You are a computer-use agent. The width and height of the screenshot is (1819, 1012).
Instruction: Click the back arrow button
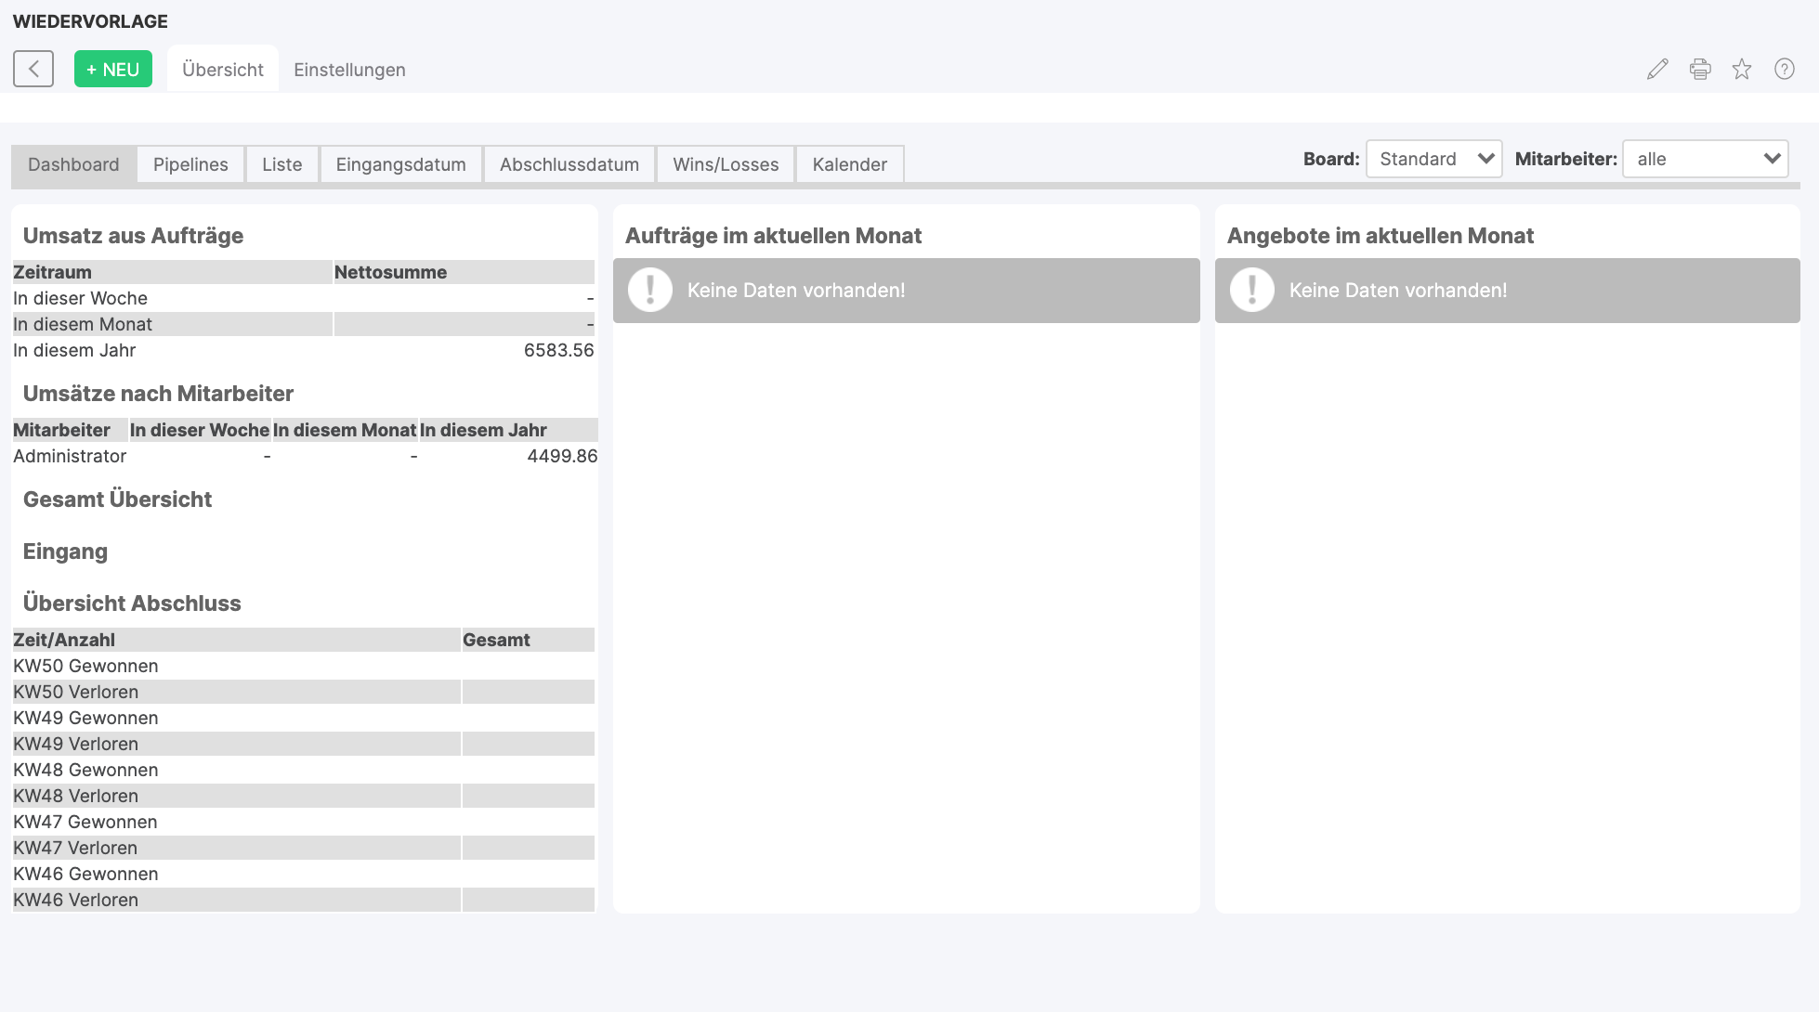click(x=33, y=69)
